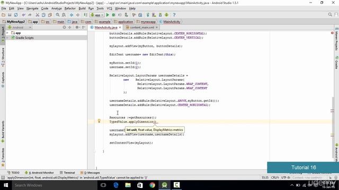Viewport: 339px width, 190px height.
Task: Open the app run configuration dropdown
Action: pyautogui.click(x=97, y=15)
